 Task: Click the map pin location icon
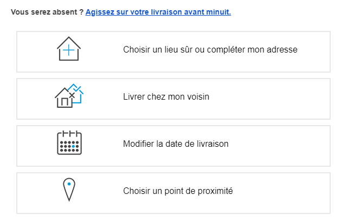(69, 190)
